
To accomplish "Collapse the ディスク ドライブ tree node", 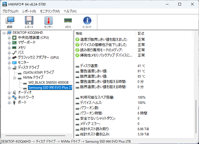I will pos(9,68).
